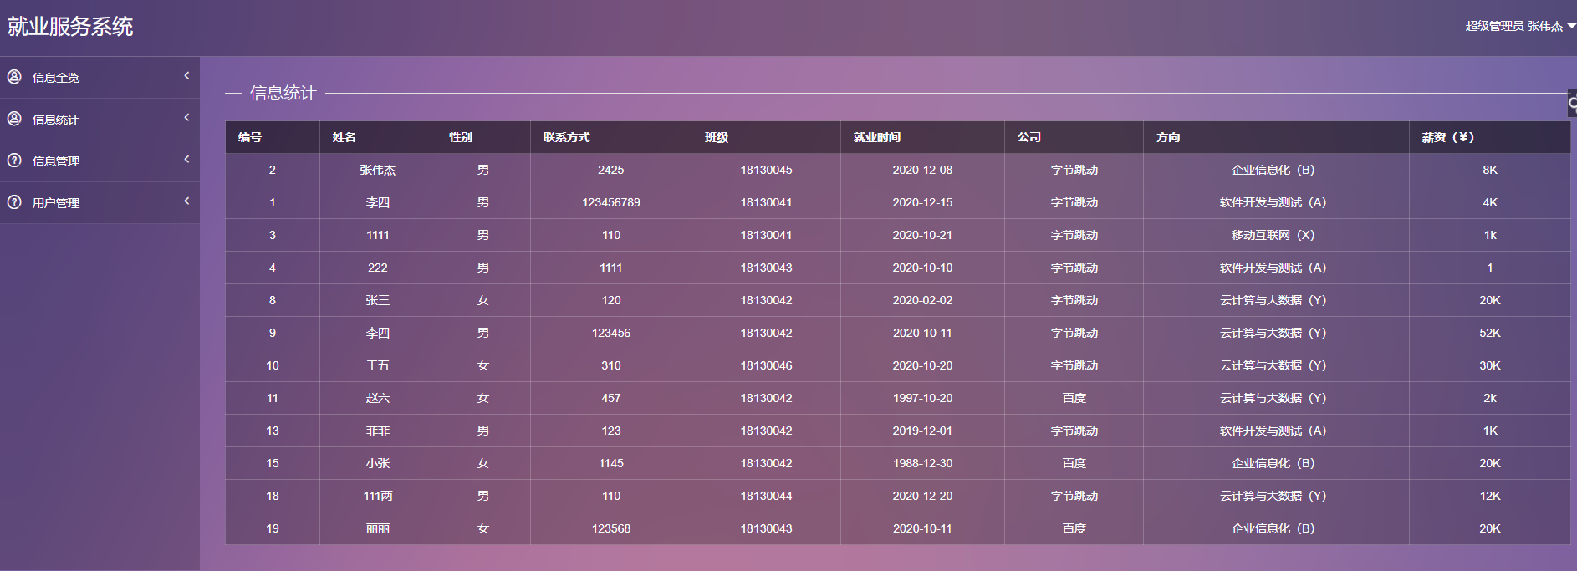Click the question icon beside 信息管理

tap(14, 161)
